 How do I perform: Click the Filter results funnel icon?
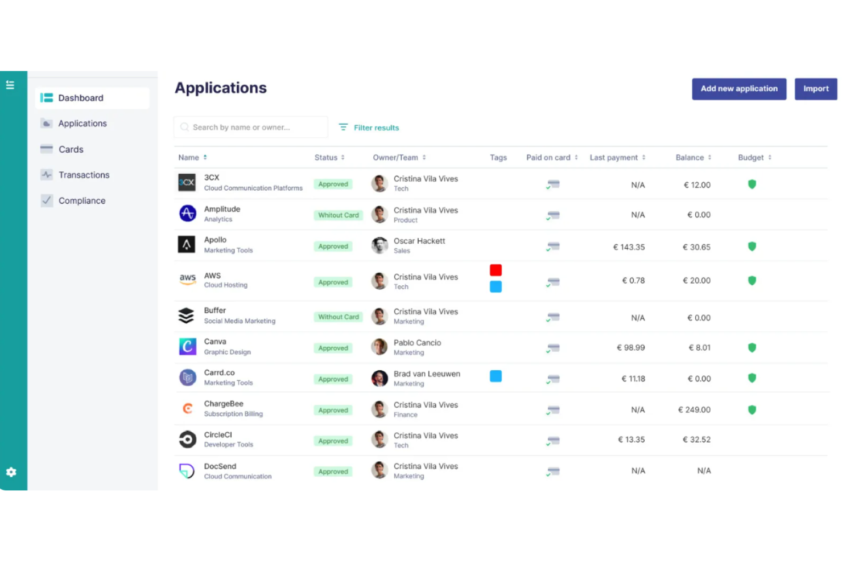pyautogui.click(x=343, y=127)
